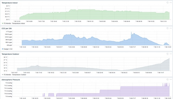Click '7-05 14:10' time label on Temperature Indoor
The height and width of the screenshot is (99, 173).
[17, 21]
